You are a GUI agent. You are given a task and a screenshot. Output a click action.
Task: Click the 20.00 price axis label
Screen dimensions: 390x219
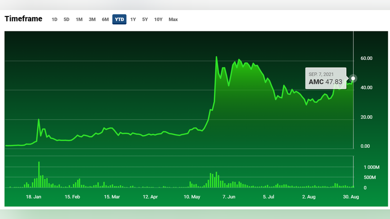pos(367,117)
